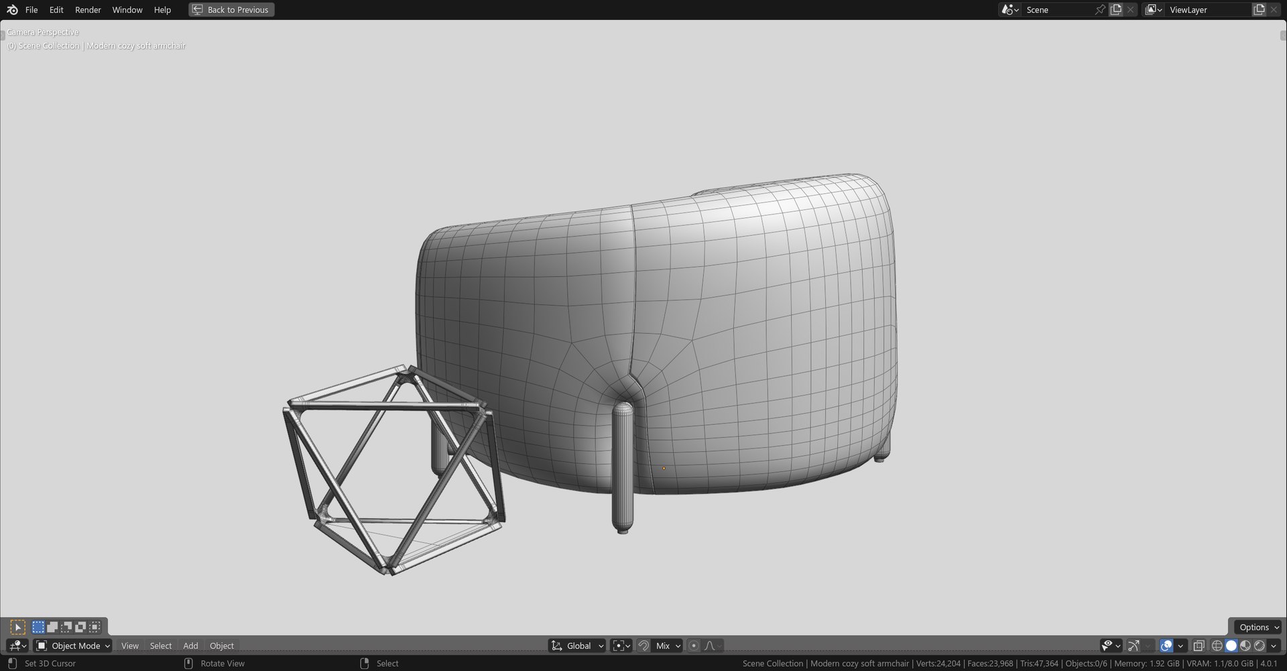Open the Object Mode dropdown

click(73, 646)
